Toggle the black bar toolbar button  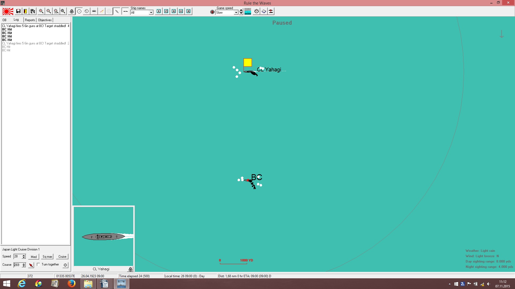94,11
